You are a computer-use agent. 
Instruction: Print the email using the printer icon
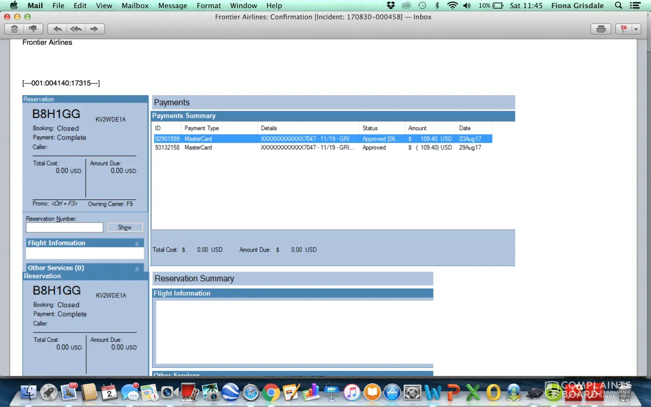tap(601, 29)
